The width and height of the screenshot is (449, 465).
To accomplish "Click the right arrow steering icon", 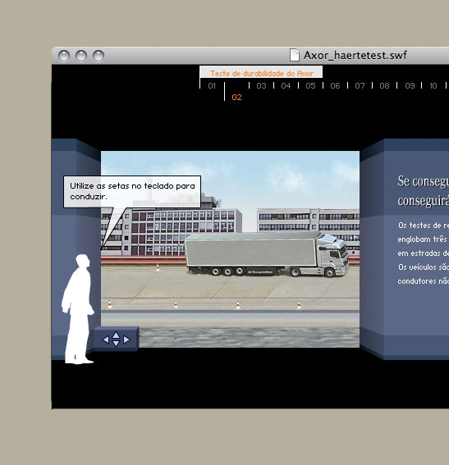I will [126, 340].
